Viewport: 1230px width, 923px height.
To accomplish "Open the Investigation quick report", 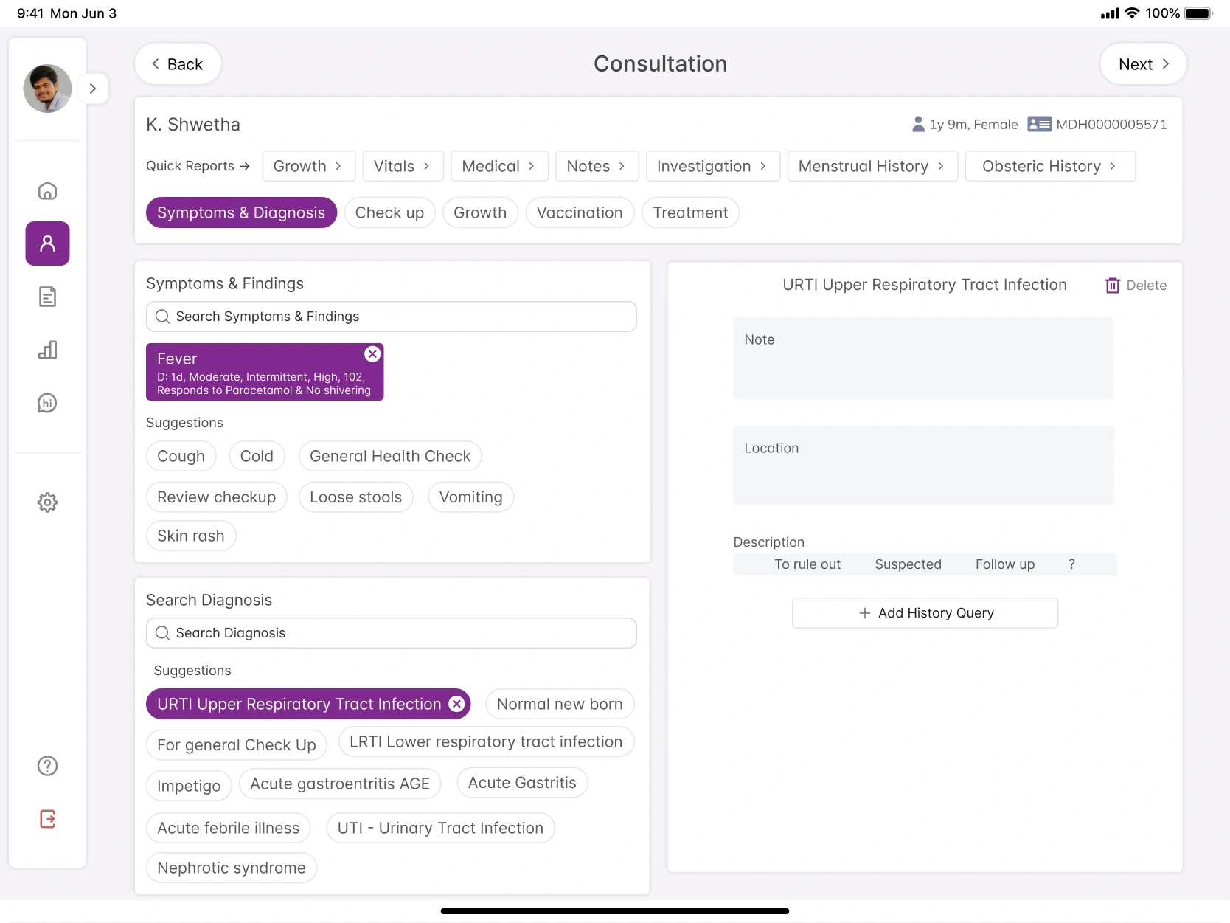I will (712, 166).
